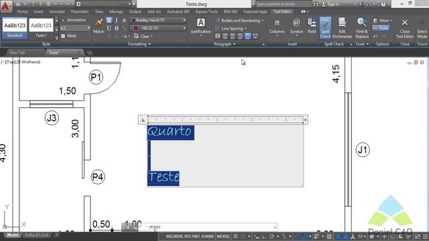Open the Bullets and Numbering dropdown
The height and width of the screenshot is (241, 429).
240,21
